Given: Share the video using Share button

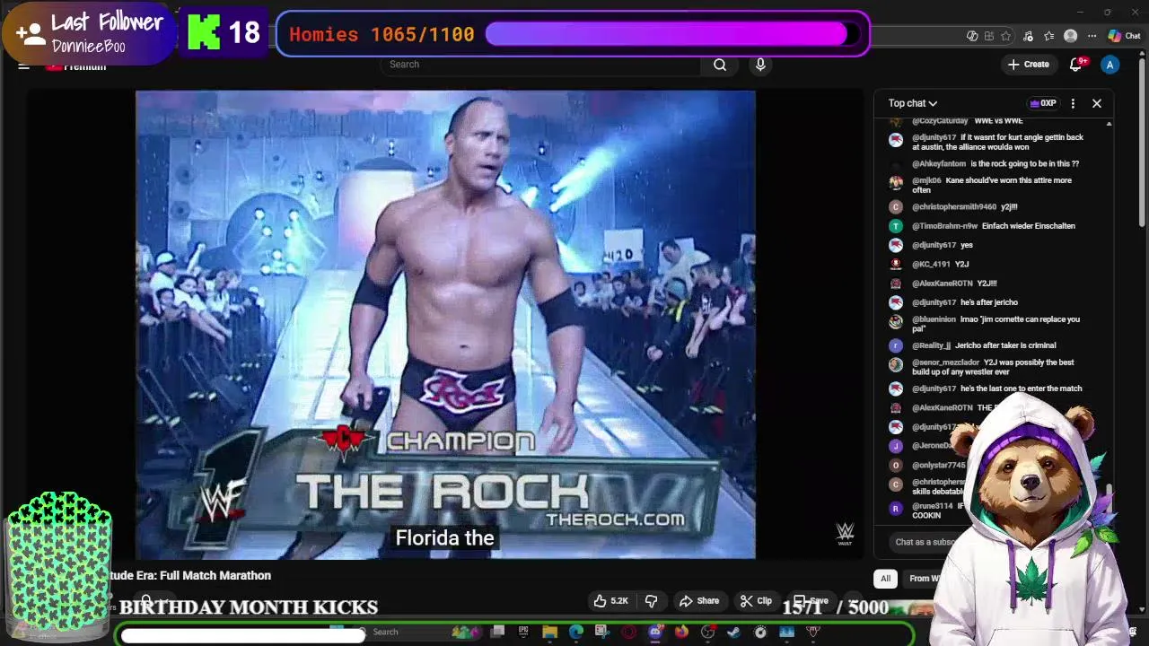Looking at the screenshot, I should [x=699, y=601].
